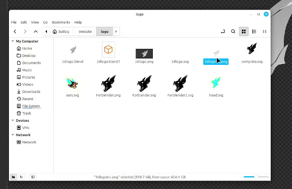The image size is (292, 189).
Task: Collapse the My Computer section
Action: (13, 41)
